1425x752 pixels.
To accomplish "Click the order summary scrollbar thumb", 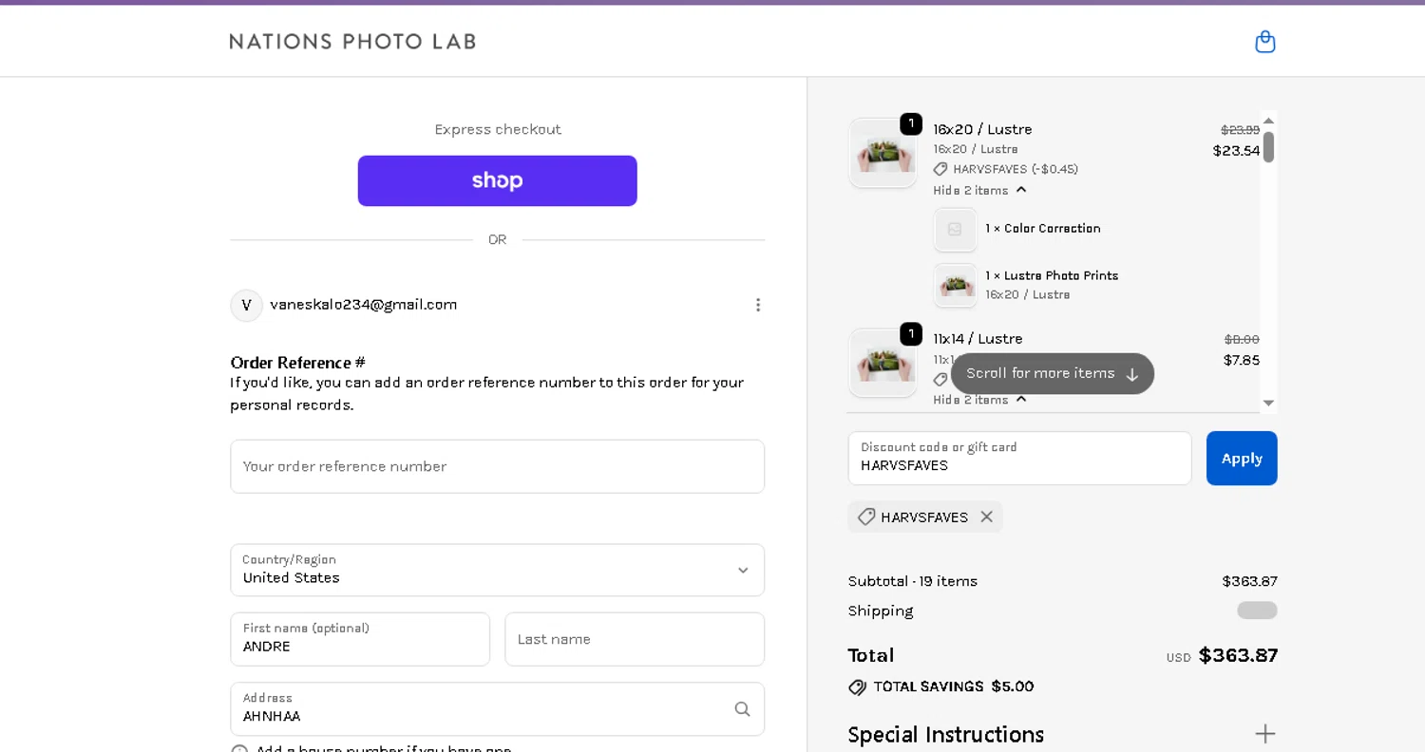I will [x=1268, y=147].
